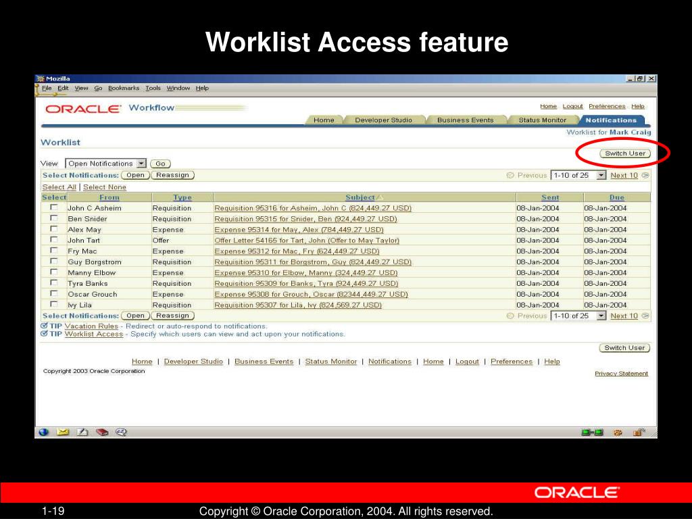
Task: Click the Next arrow icon in bottom pager
Action: [x=645, y=316]
